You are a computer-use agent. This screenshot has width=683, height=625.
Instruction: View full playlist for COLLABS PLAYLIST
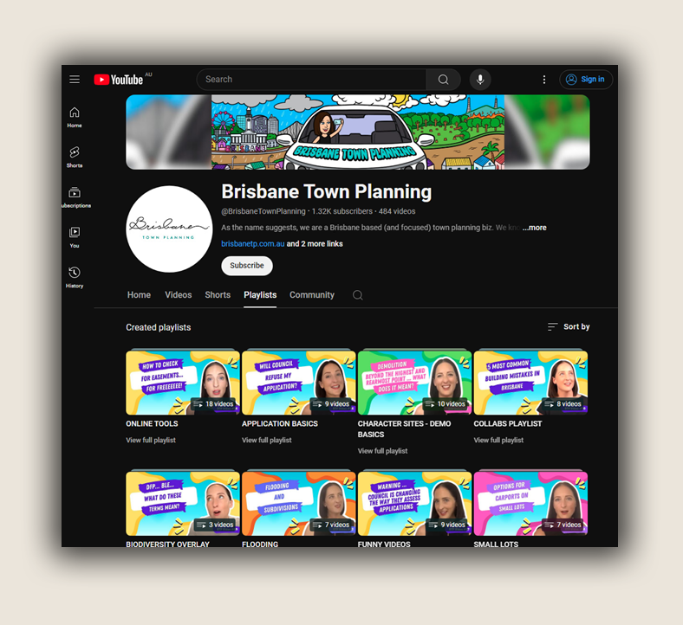pos(498,440)
